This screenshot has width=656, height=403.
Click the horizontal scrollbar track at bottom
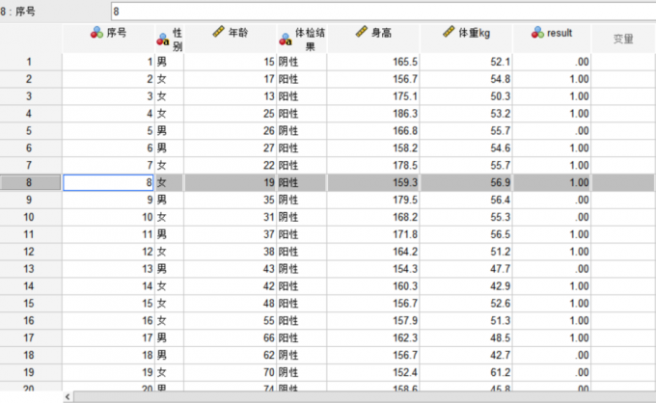coord(357,396)
